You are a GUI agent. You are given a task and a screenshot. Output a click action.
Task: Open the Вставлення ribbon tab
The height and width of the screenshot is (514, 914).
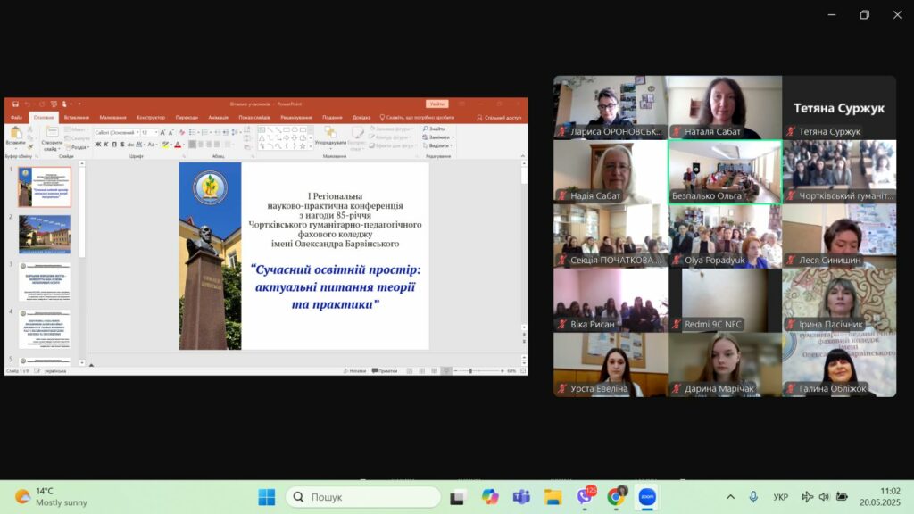tap(76, 117)
